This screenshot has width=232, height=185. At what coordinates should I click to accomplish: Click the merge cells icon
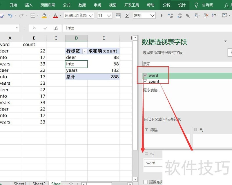click(x=118, y=16)
